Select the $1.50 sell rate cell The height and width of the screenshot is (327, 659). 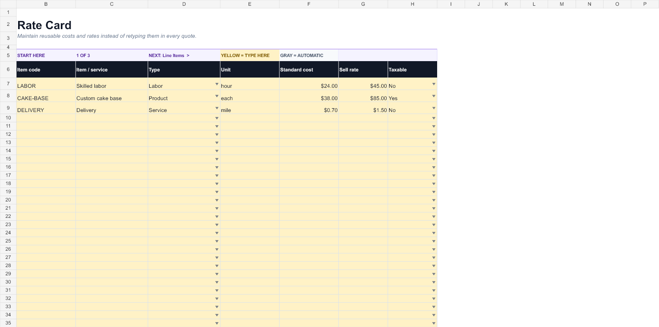point(363,108)
